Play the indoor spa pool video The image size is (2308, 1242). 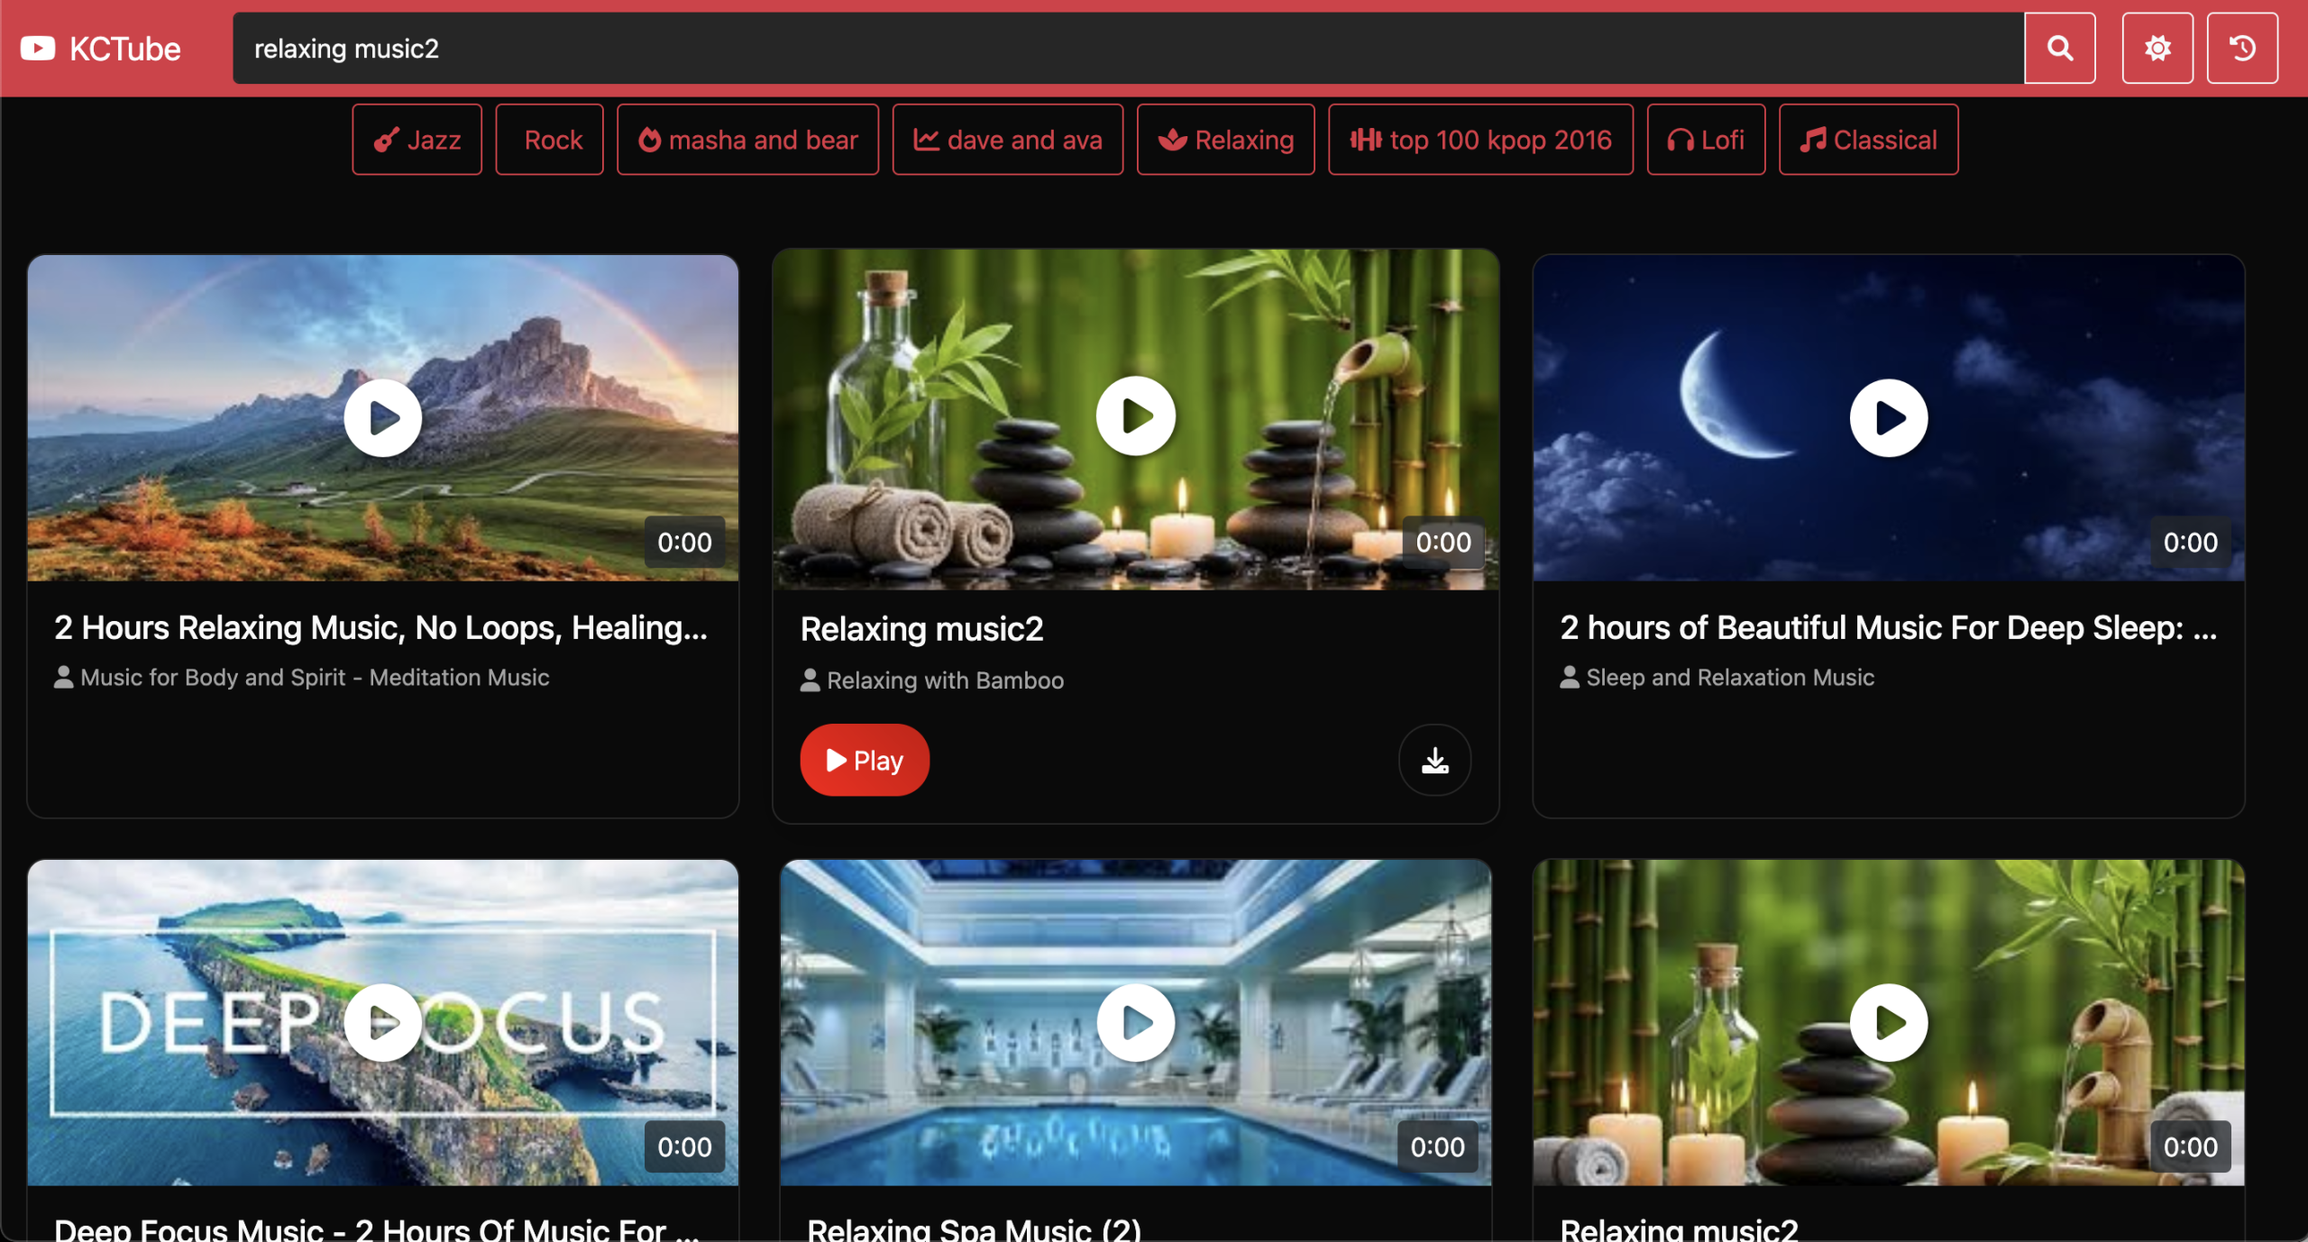pos(1135,1022)
